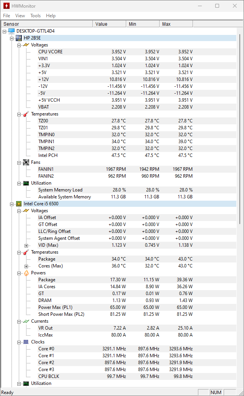Collapse the Voltages section of HP 2B5E
The height and width of the screenshot is (396, 244).
coord(19,45)
